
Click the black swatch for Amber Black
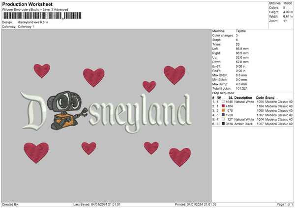click(223, 124)
